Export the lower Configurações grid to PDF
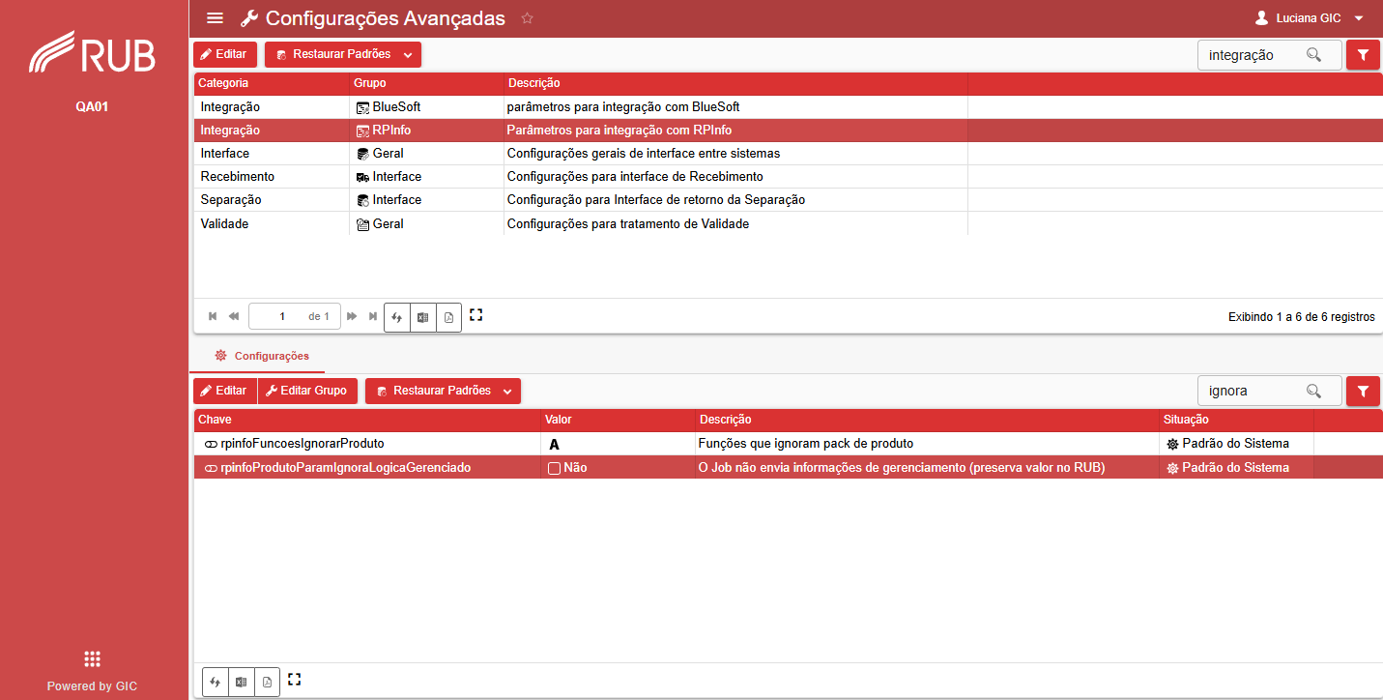Screen dimensions: 1383x700 (267, 682)
